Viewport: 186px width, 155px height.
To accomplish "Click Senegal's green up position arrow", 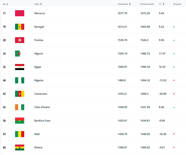I will pyautogui.click(x=174, y=27).
